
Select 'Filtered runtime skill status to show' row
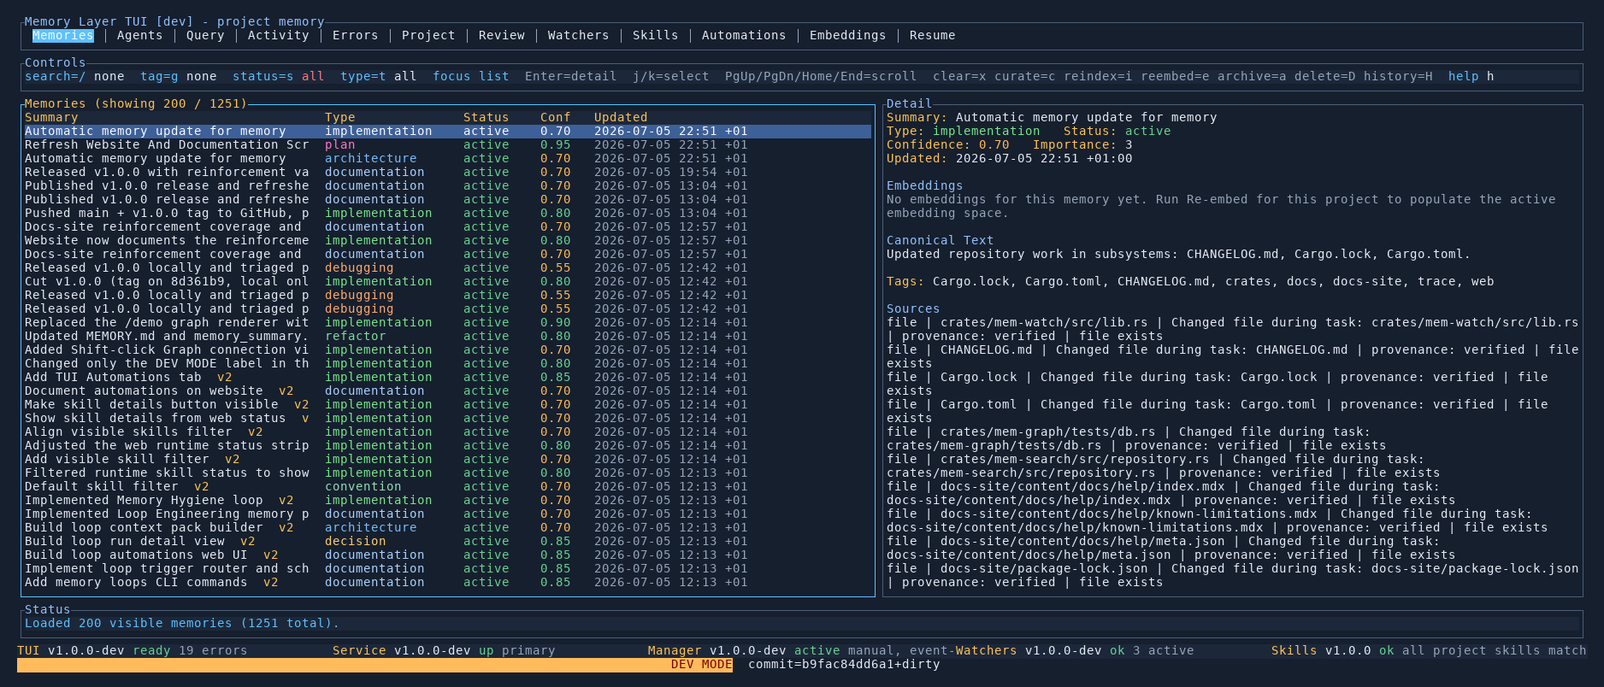coord(447,473)
